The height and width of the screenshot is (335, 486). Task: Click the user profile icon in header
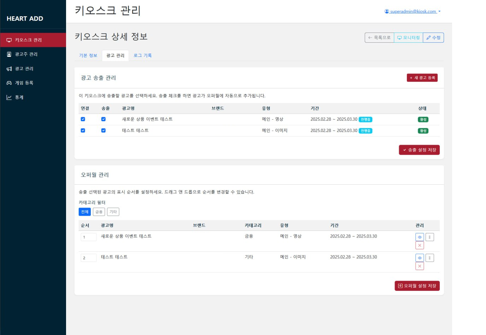[x=386, y=11]
